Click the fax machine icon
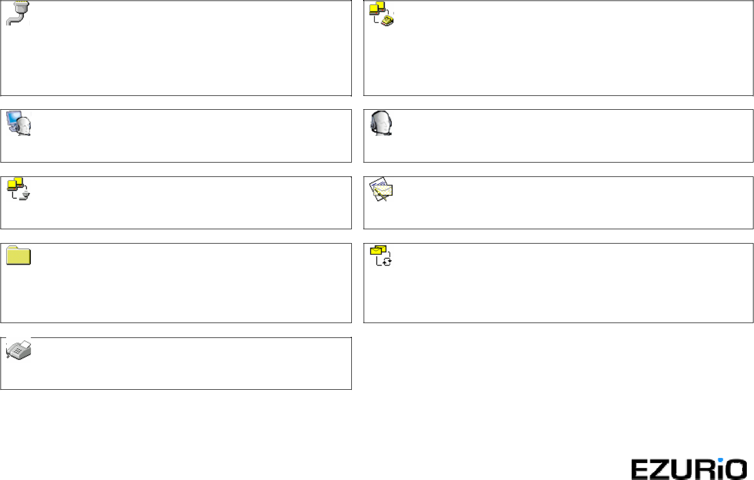This screenshot has width=754, height=480. (x=19, y=349)
